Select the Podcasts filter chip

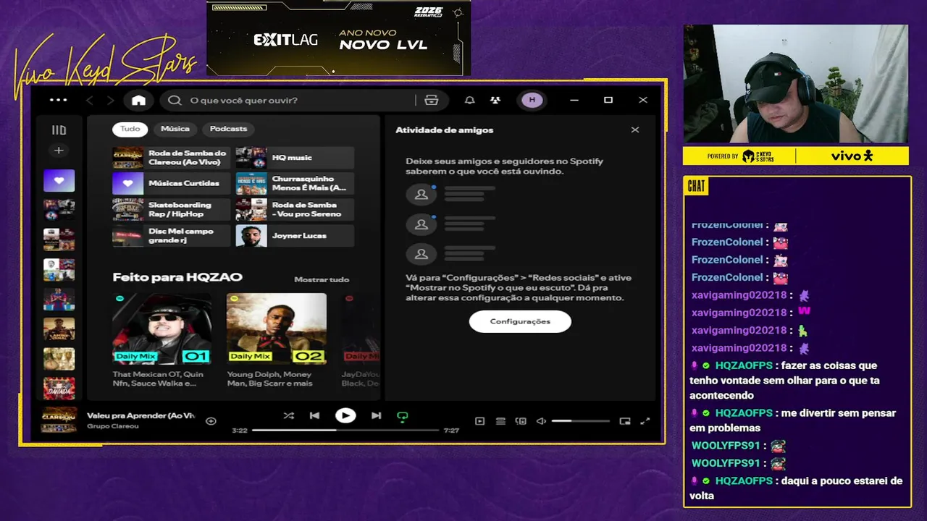coord(228,129)
